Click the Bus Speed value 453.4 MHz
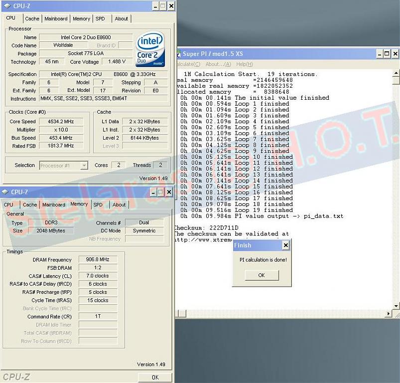The image size is (400, 383). pyautogui.click(x=61, y=138)
